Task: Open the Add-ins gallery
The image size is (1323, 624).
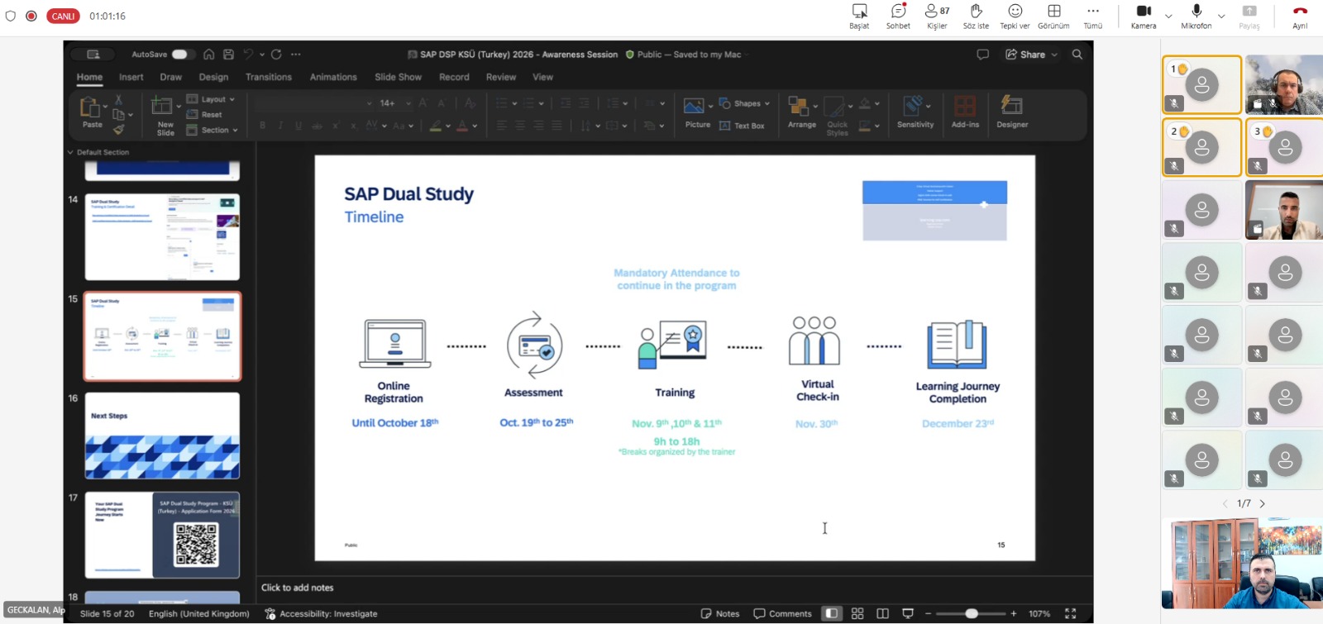Action: click(965, 112)
